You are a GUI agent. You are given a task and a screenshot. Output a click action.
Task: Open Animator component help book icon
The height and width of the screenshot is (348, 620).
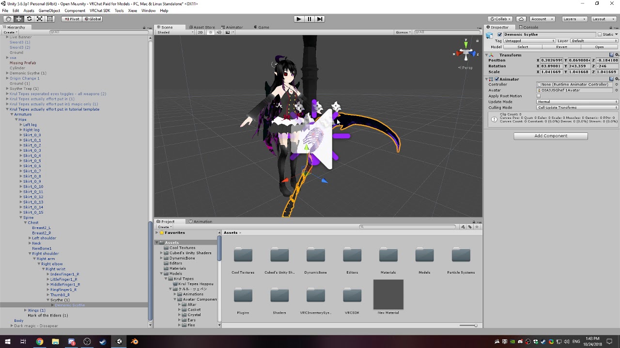pos(611,79)
